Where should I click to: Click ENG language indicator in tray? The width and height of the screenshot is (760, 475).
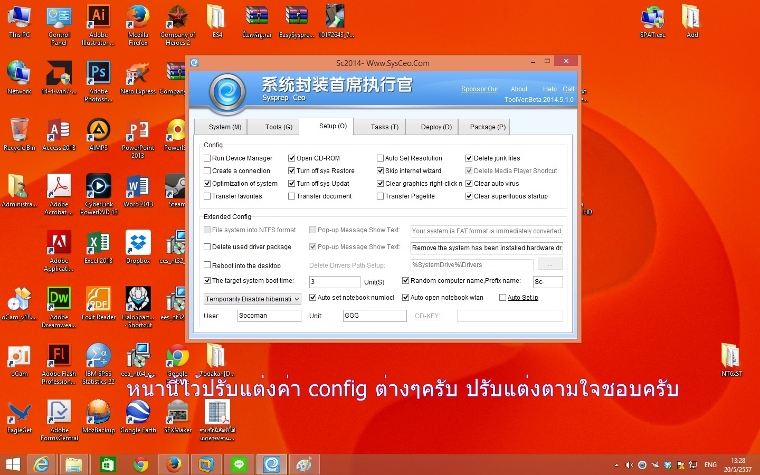click(710, 465)
